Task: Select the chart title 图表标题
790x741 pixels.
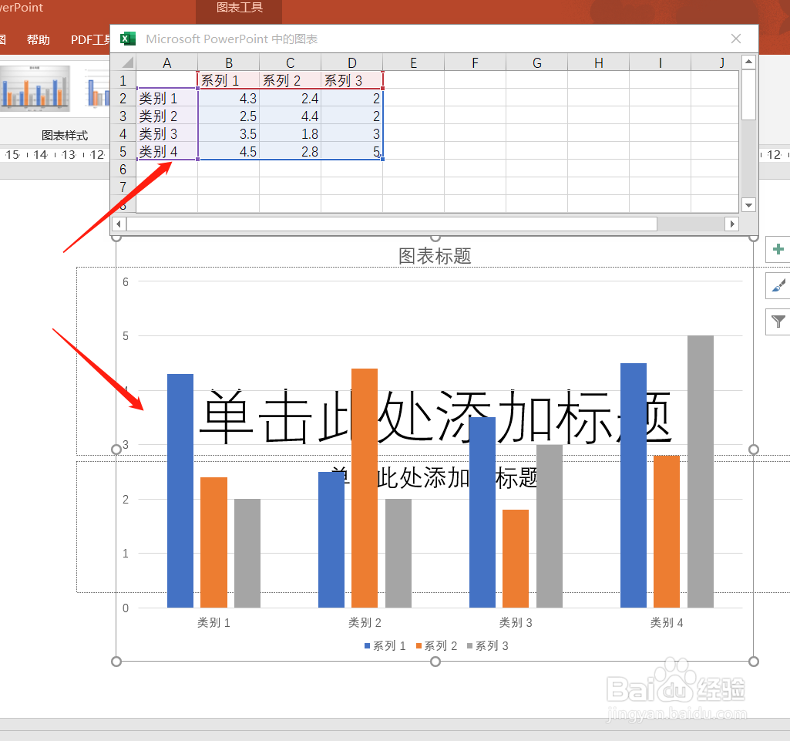Action: [433, 256]
